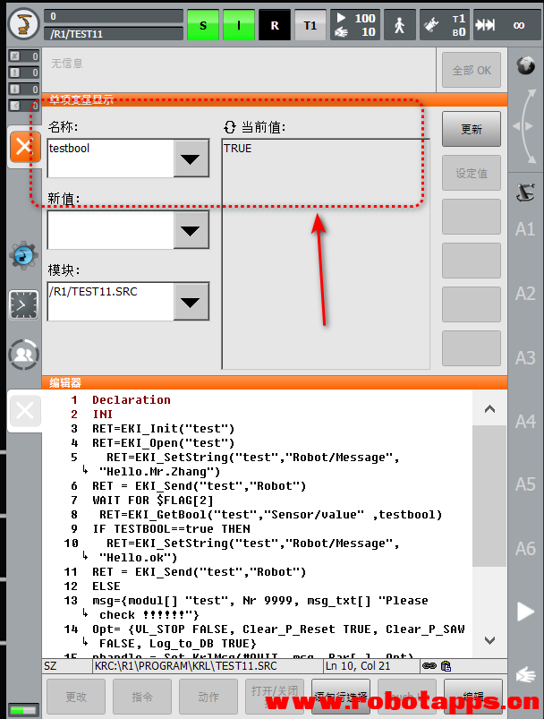544x719 pixels.
Task: Toggle the green S submit interpreter indicator
Action: tap(203, 25)
